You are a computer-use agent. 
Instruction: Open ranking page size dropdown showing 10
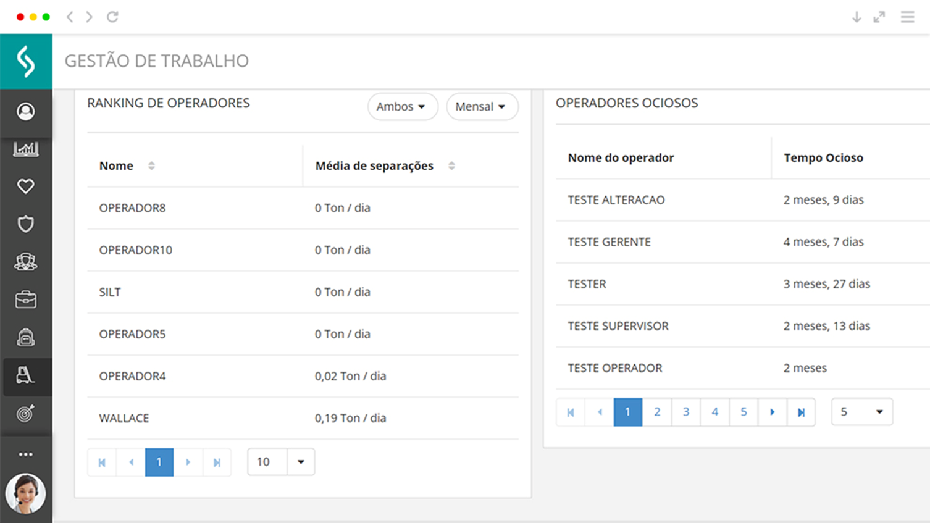281,462
